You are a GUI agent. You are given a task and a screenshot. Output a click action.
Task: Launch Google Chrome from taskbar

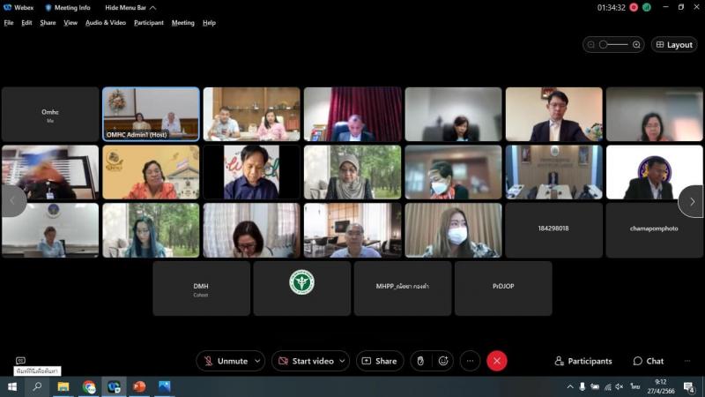pyautogui.click(x=89, y=386)
